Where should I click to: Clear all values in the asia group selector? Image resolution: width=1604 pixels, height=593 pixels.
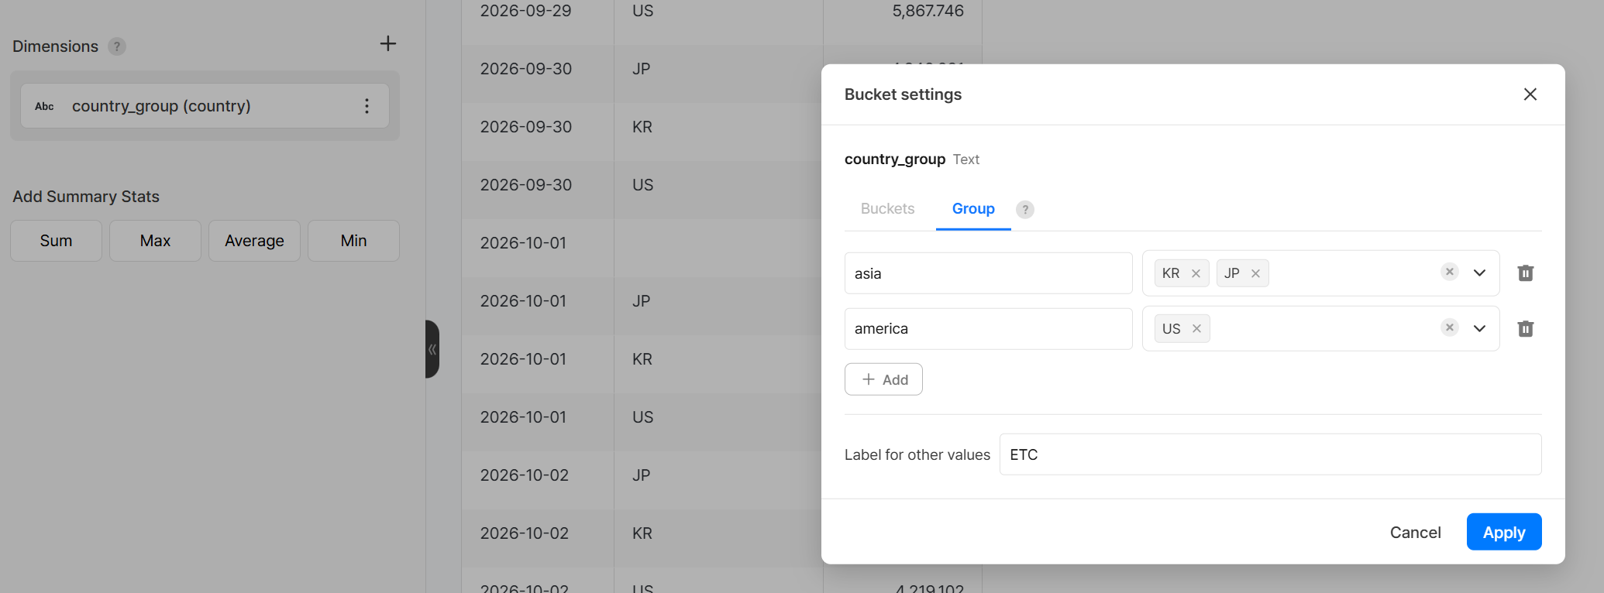pos(1449,272)
